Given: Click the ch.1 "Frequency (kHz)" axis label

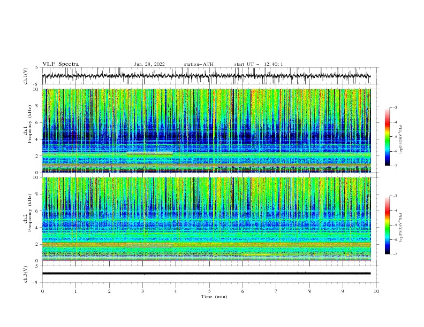Looking at the screenshot, I should point(30,123).
